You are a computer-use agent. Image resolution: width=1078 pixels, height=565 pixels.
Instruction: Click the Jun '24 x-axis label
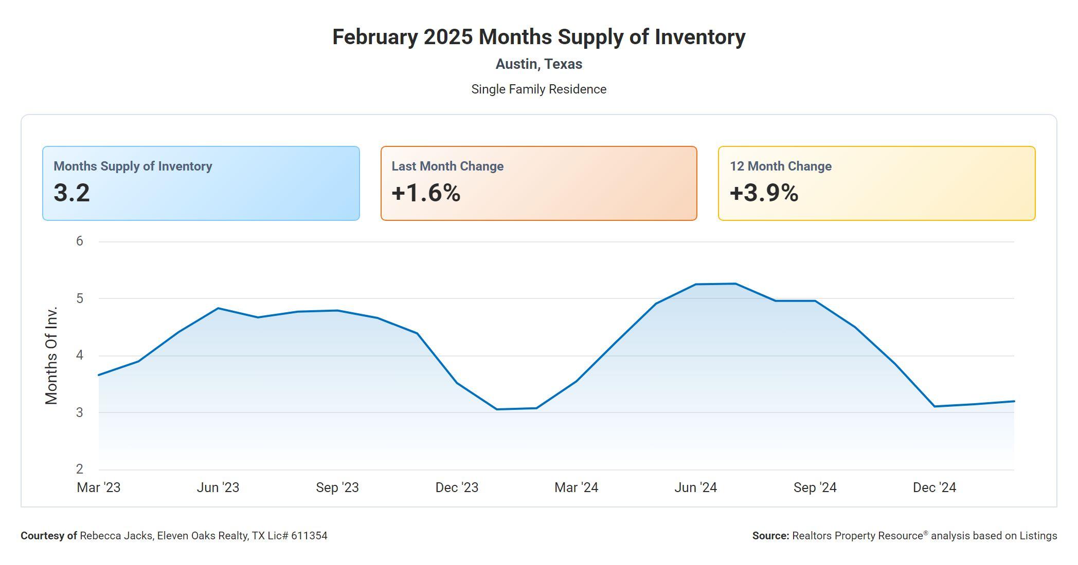695,487
